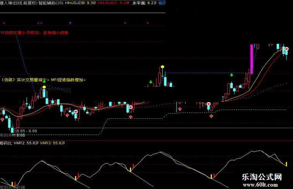Click the green down arrow left of the middle peak
This screenshot has height=189, width=293.
[x=151, y=82]
